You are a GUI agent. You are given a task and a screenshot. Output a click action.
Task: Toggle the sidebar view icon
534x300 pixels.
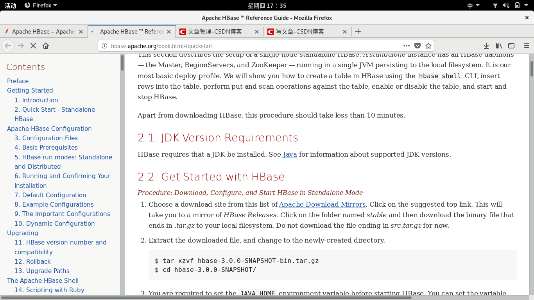coord(511,46)
